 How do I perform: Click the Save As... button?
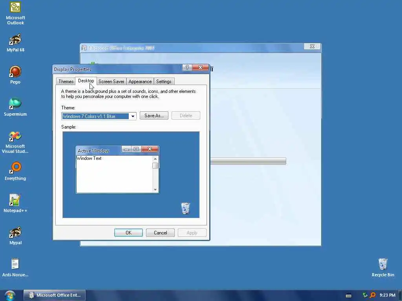click(x=154, y=116)
